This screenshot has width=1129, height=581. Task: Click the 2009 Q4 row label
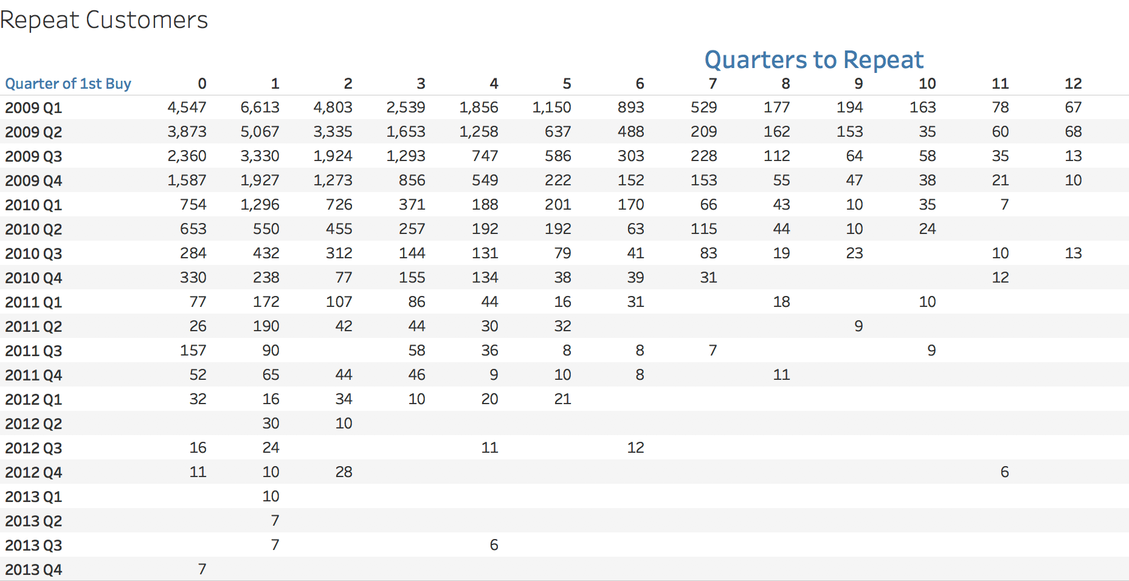[33, 180]
